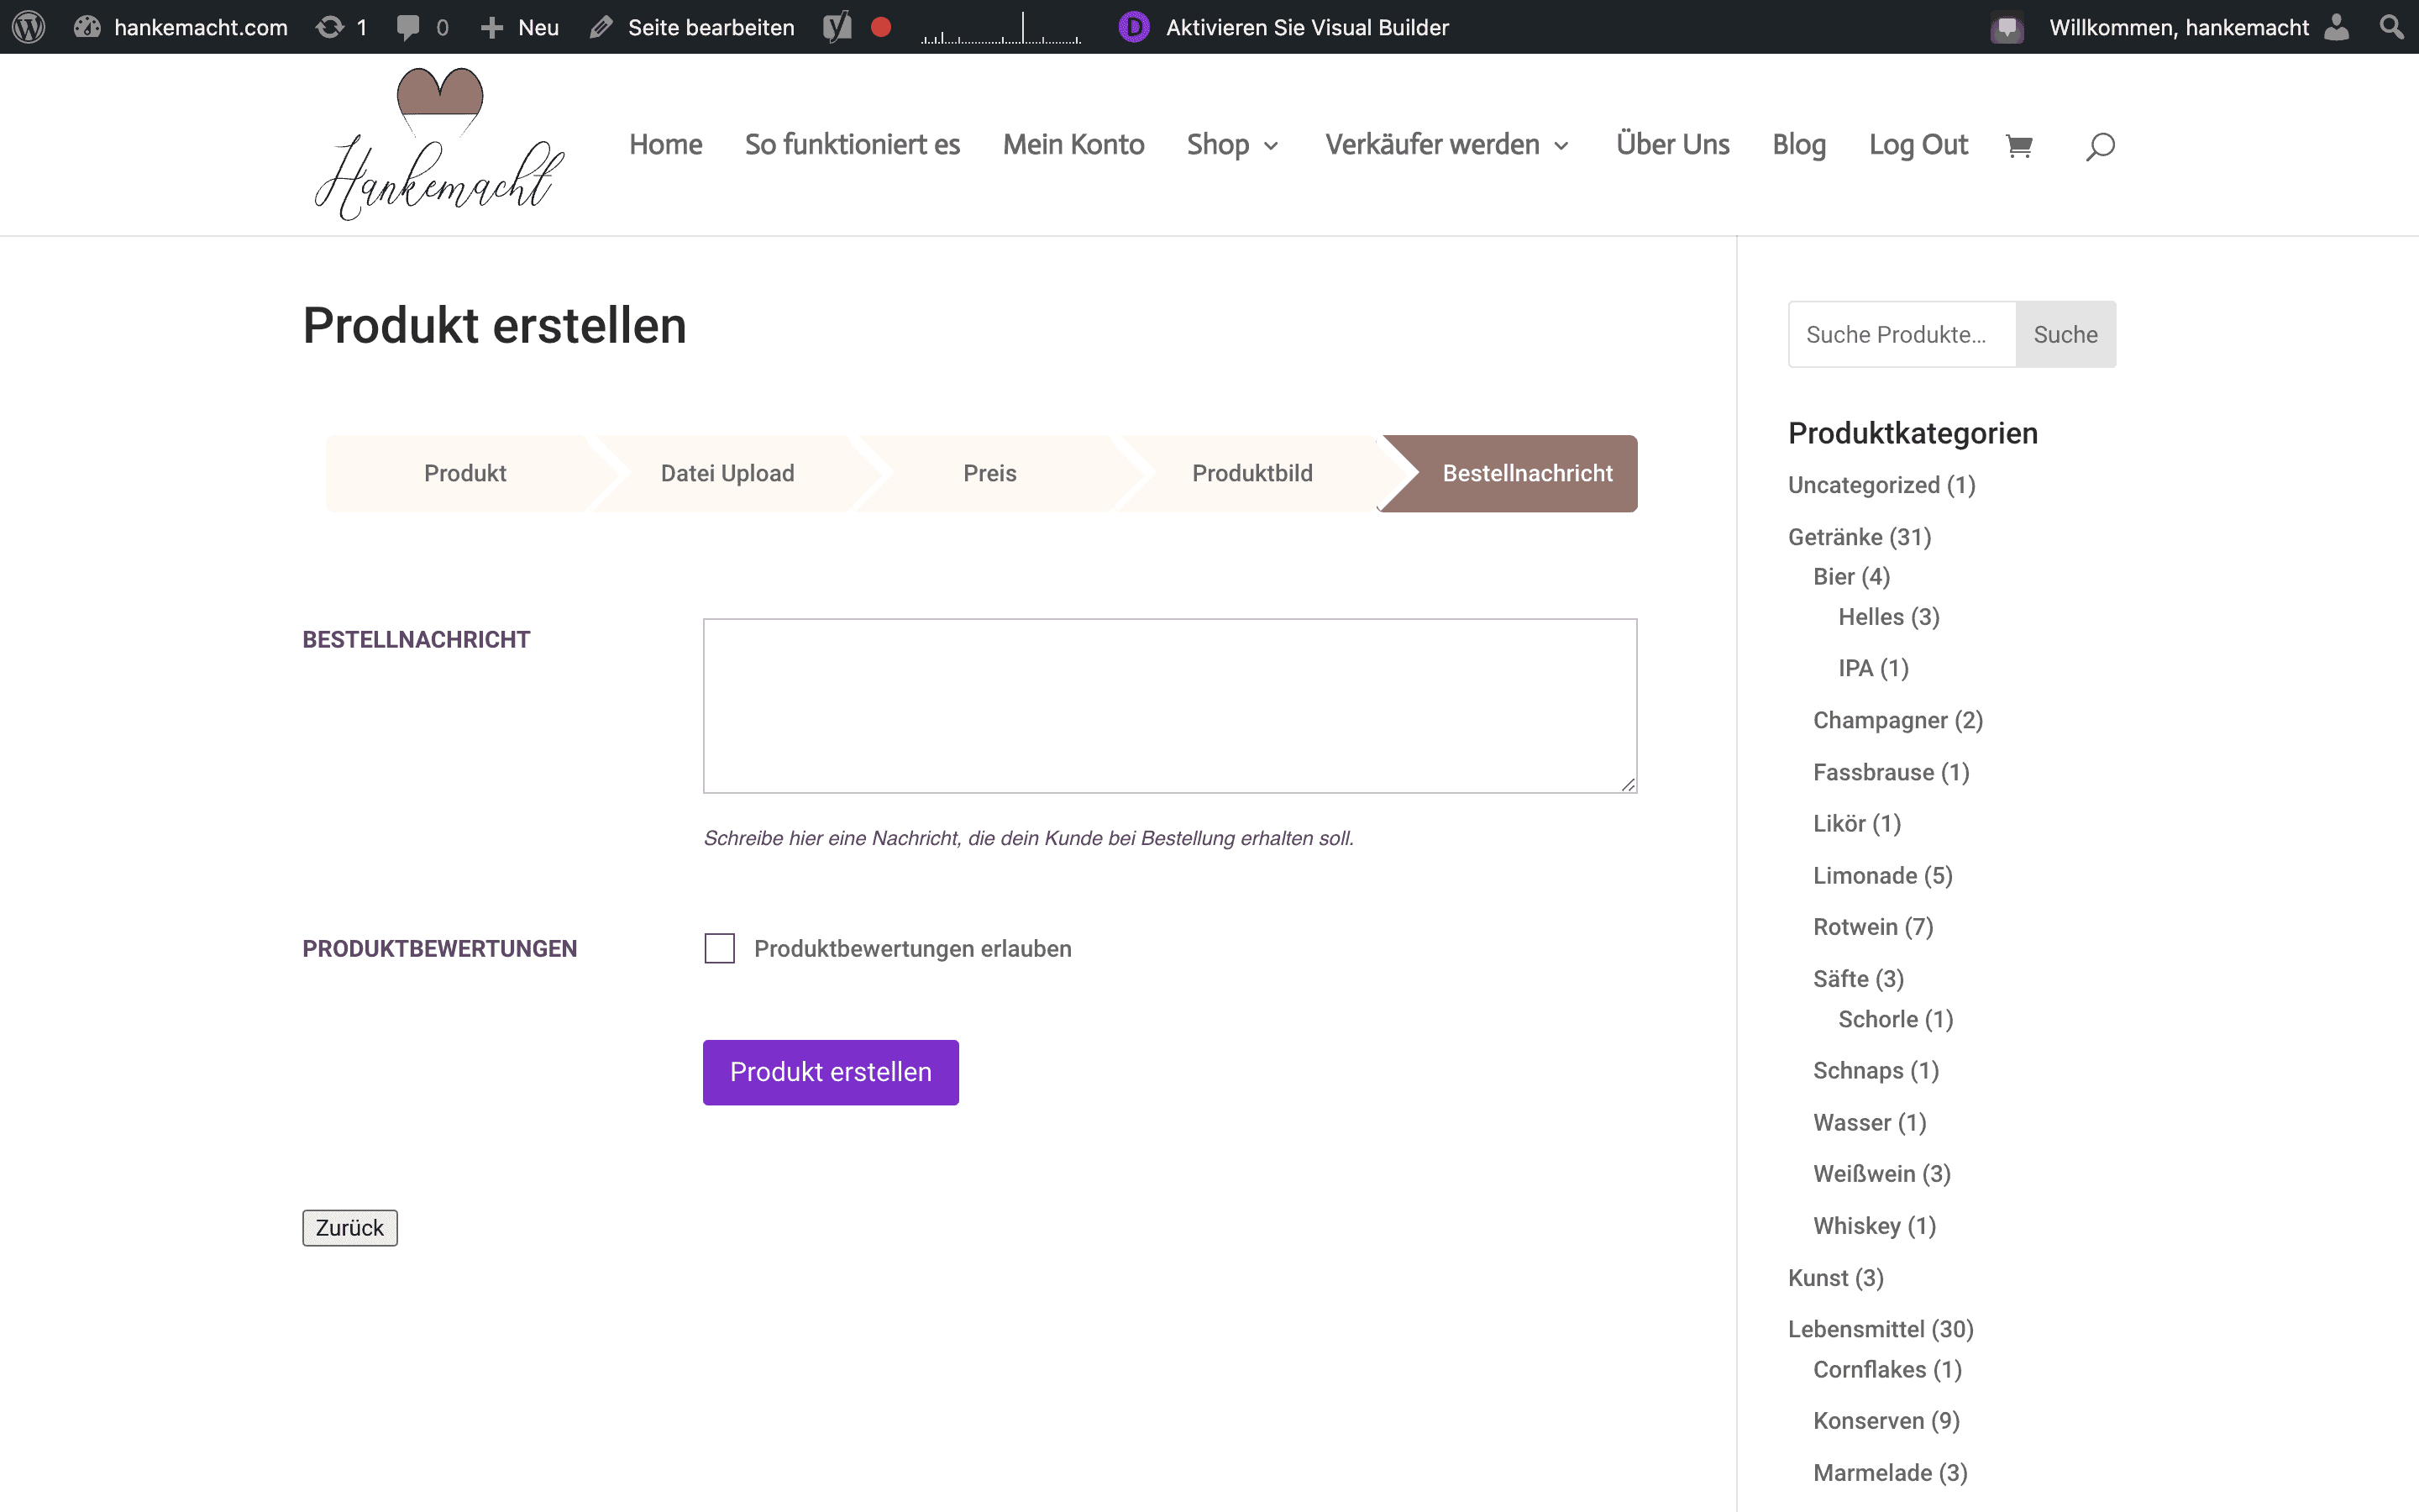Open the Weißwein (3) category

1881,1173
